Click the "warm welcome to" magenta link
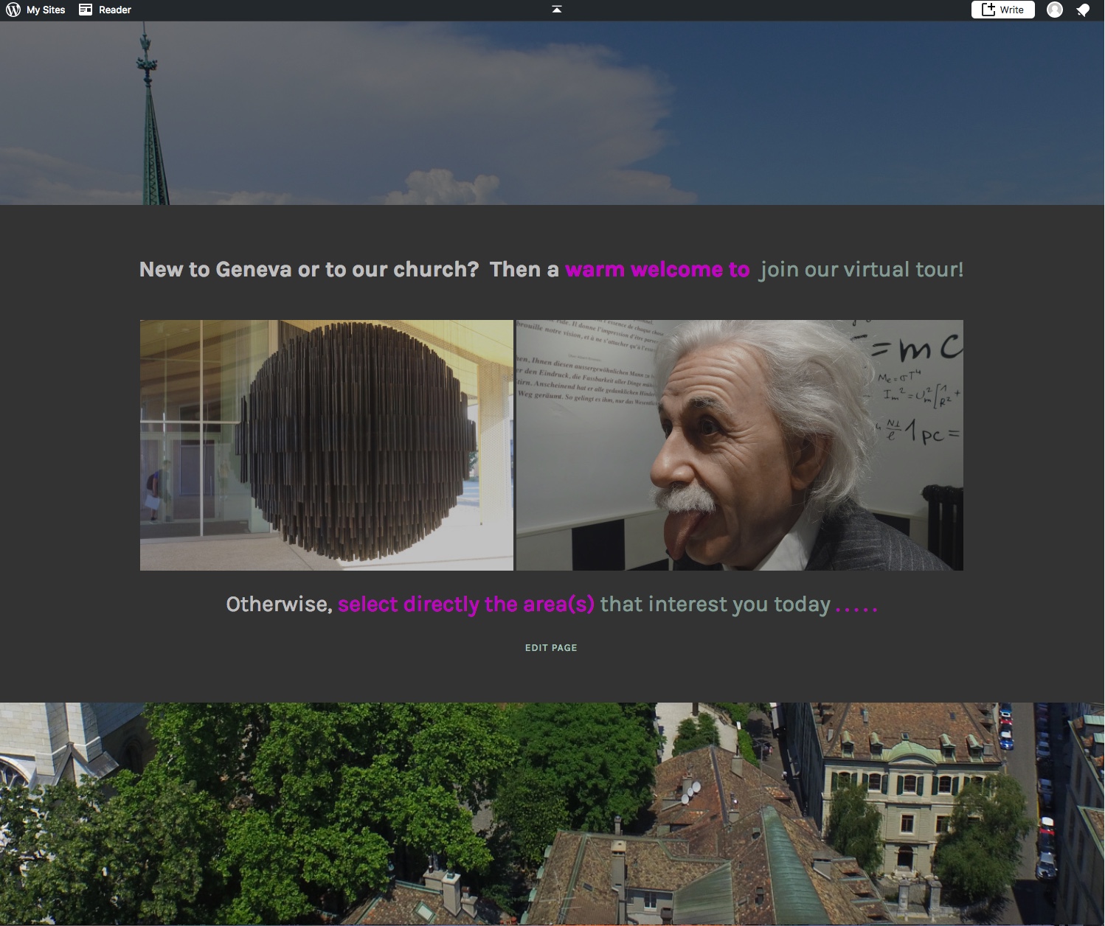Viewport: 1105px width, 926px height. click(x=657, y=270)
